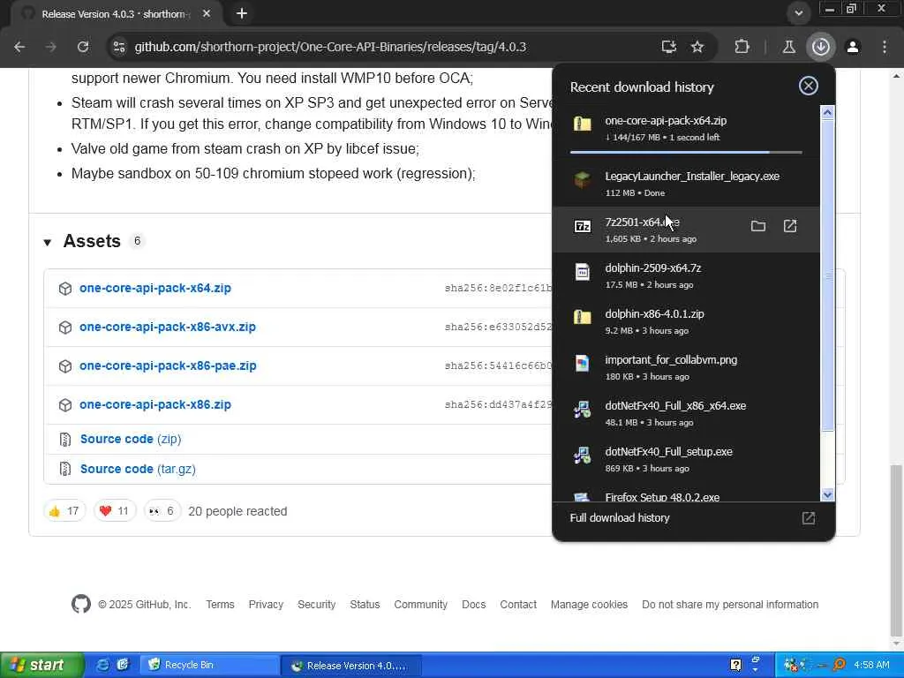Open dotNetFx40_Full_x86_x64.exe download entry

tap(686, 413)
